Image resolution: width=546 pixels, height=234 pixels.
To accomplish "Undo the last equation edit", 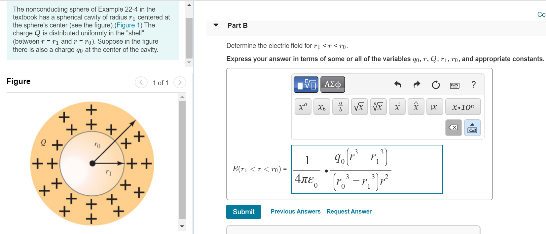I will (x=397, y=85).
